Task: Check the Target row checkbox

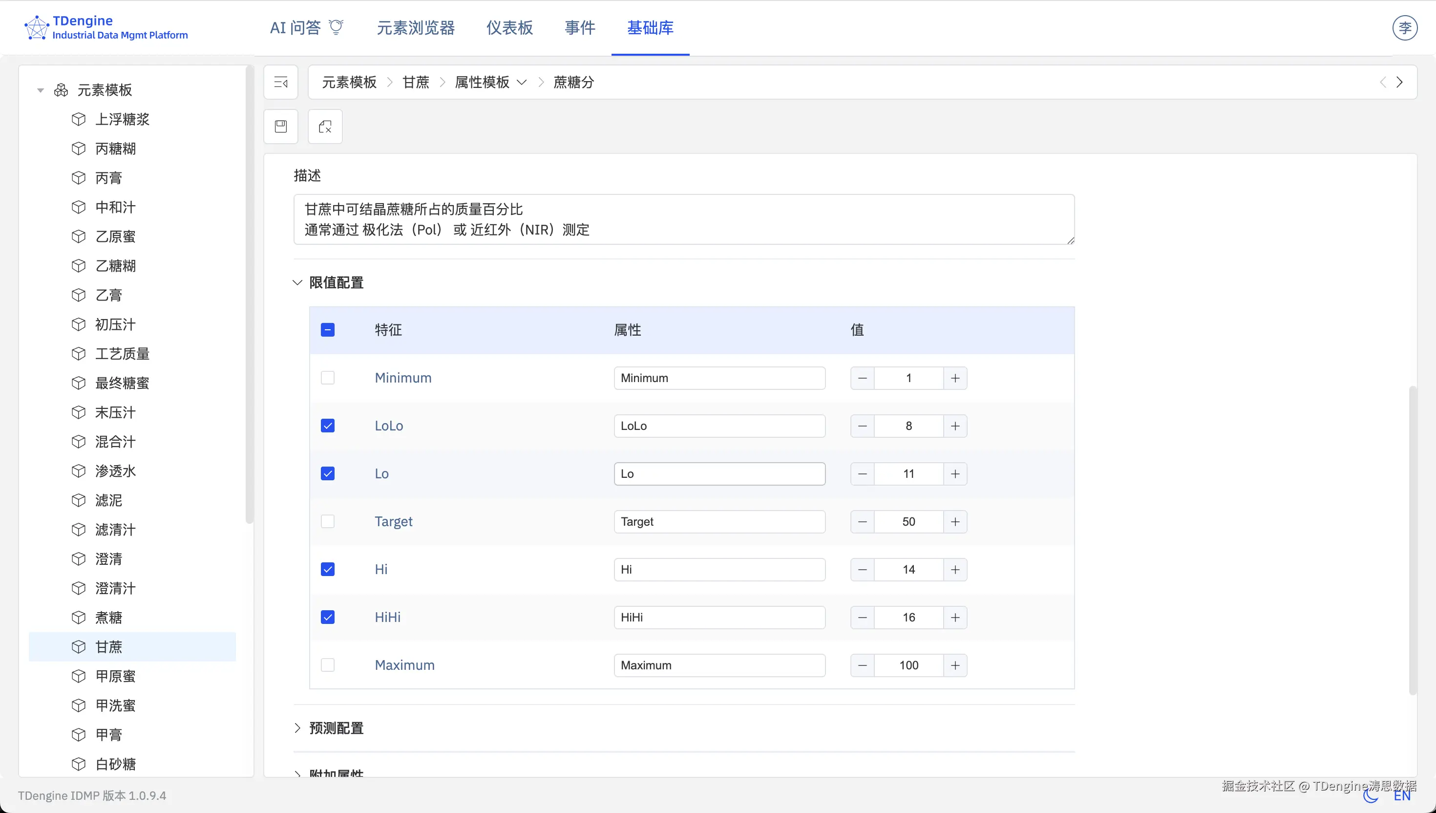Action: (328, 521)
